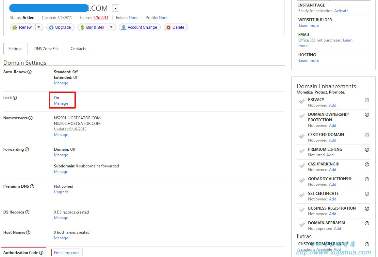Click the Upgrade button in toolbar
Viewport: 378px width, 257px height.
click(x=60, y=27)
